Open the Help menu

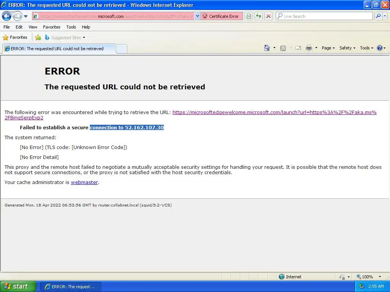[86, 27]
